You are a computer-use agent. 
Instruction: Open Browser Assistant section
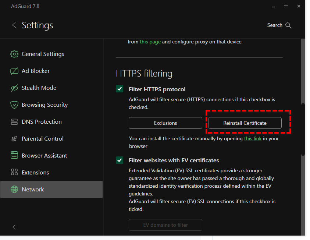[51, 155]
